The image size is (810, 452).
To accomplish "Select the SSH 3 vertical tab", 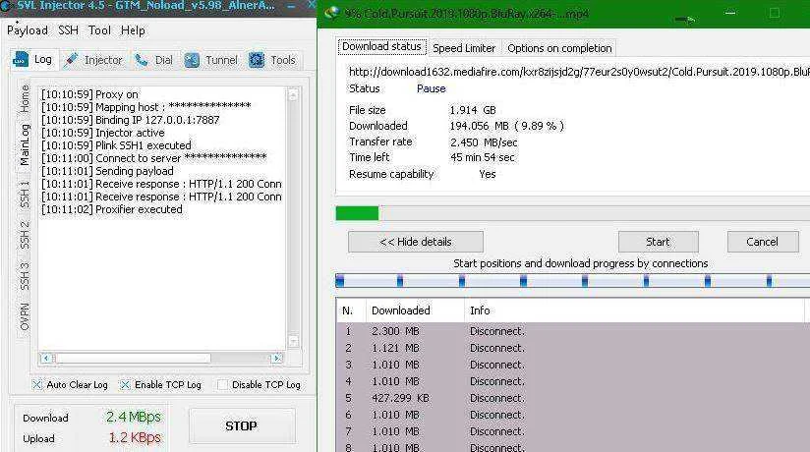I will click(25, 276).
